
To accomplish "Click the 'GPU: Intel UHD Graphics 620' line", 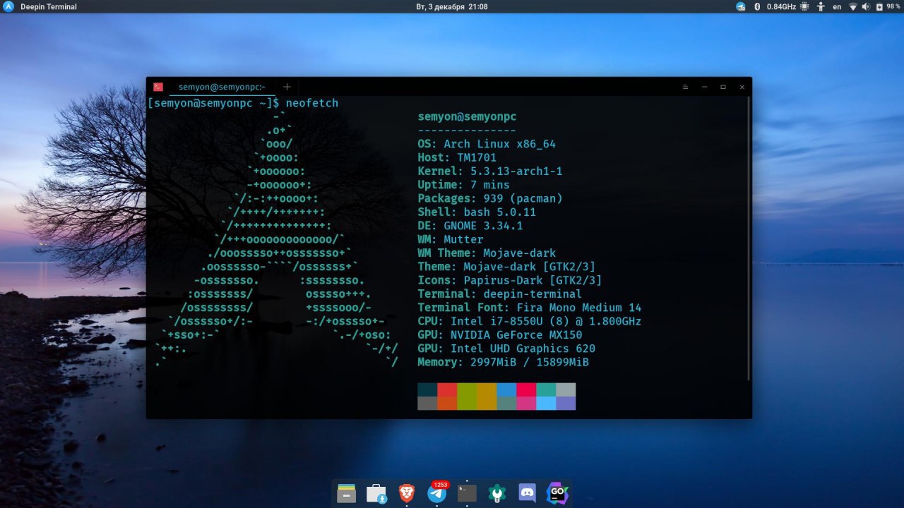I will 506,349.
